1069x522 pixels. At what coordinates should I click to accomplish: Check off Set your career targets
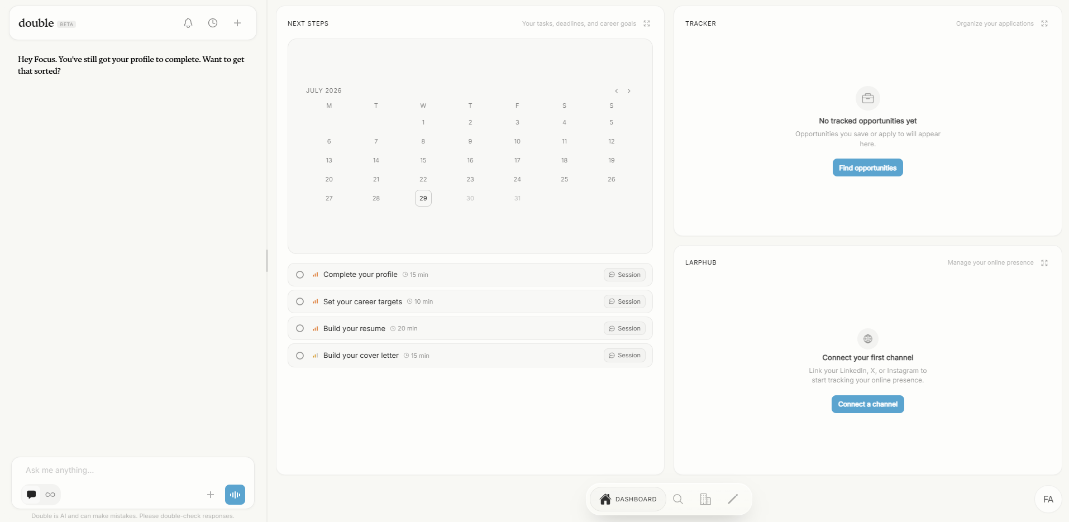point(300,301)
